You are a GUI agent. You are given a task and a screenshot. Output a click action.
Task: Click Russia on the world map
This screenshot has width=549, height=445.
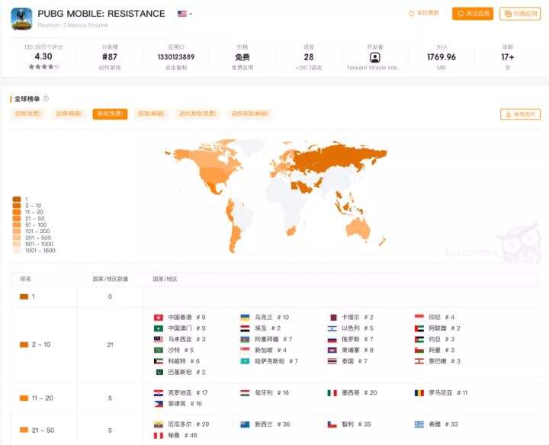pos(336,158)
